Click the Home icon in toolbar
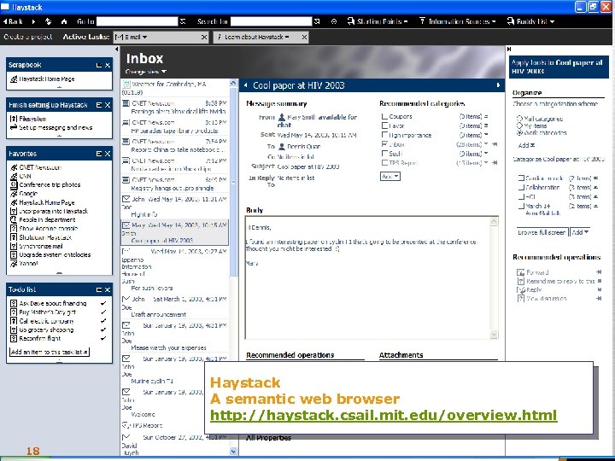Viewport: 615px width, 461px height. [x=64, y=21]
